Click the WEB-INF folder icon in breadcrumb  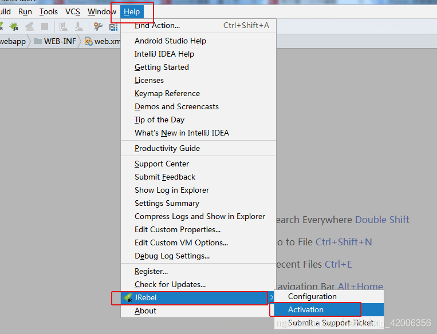coord(38,41)
